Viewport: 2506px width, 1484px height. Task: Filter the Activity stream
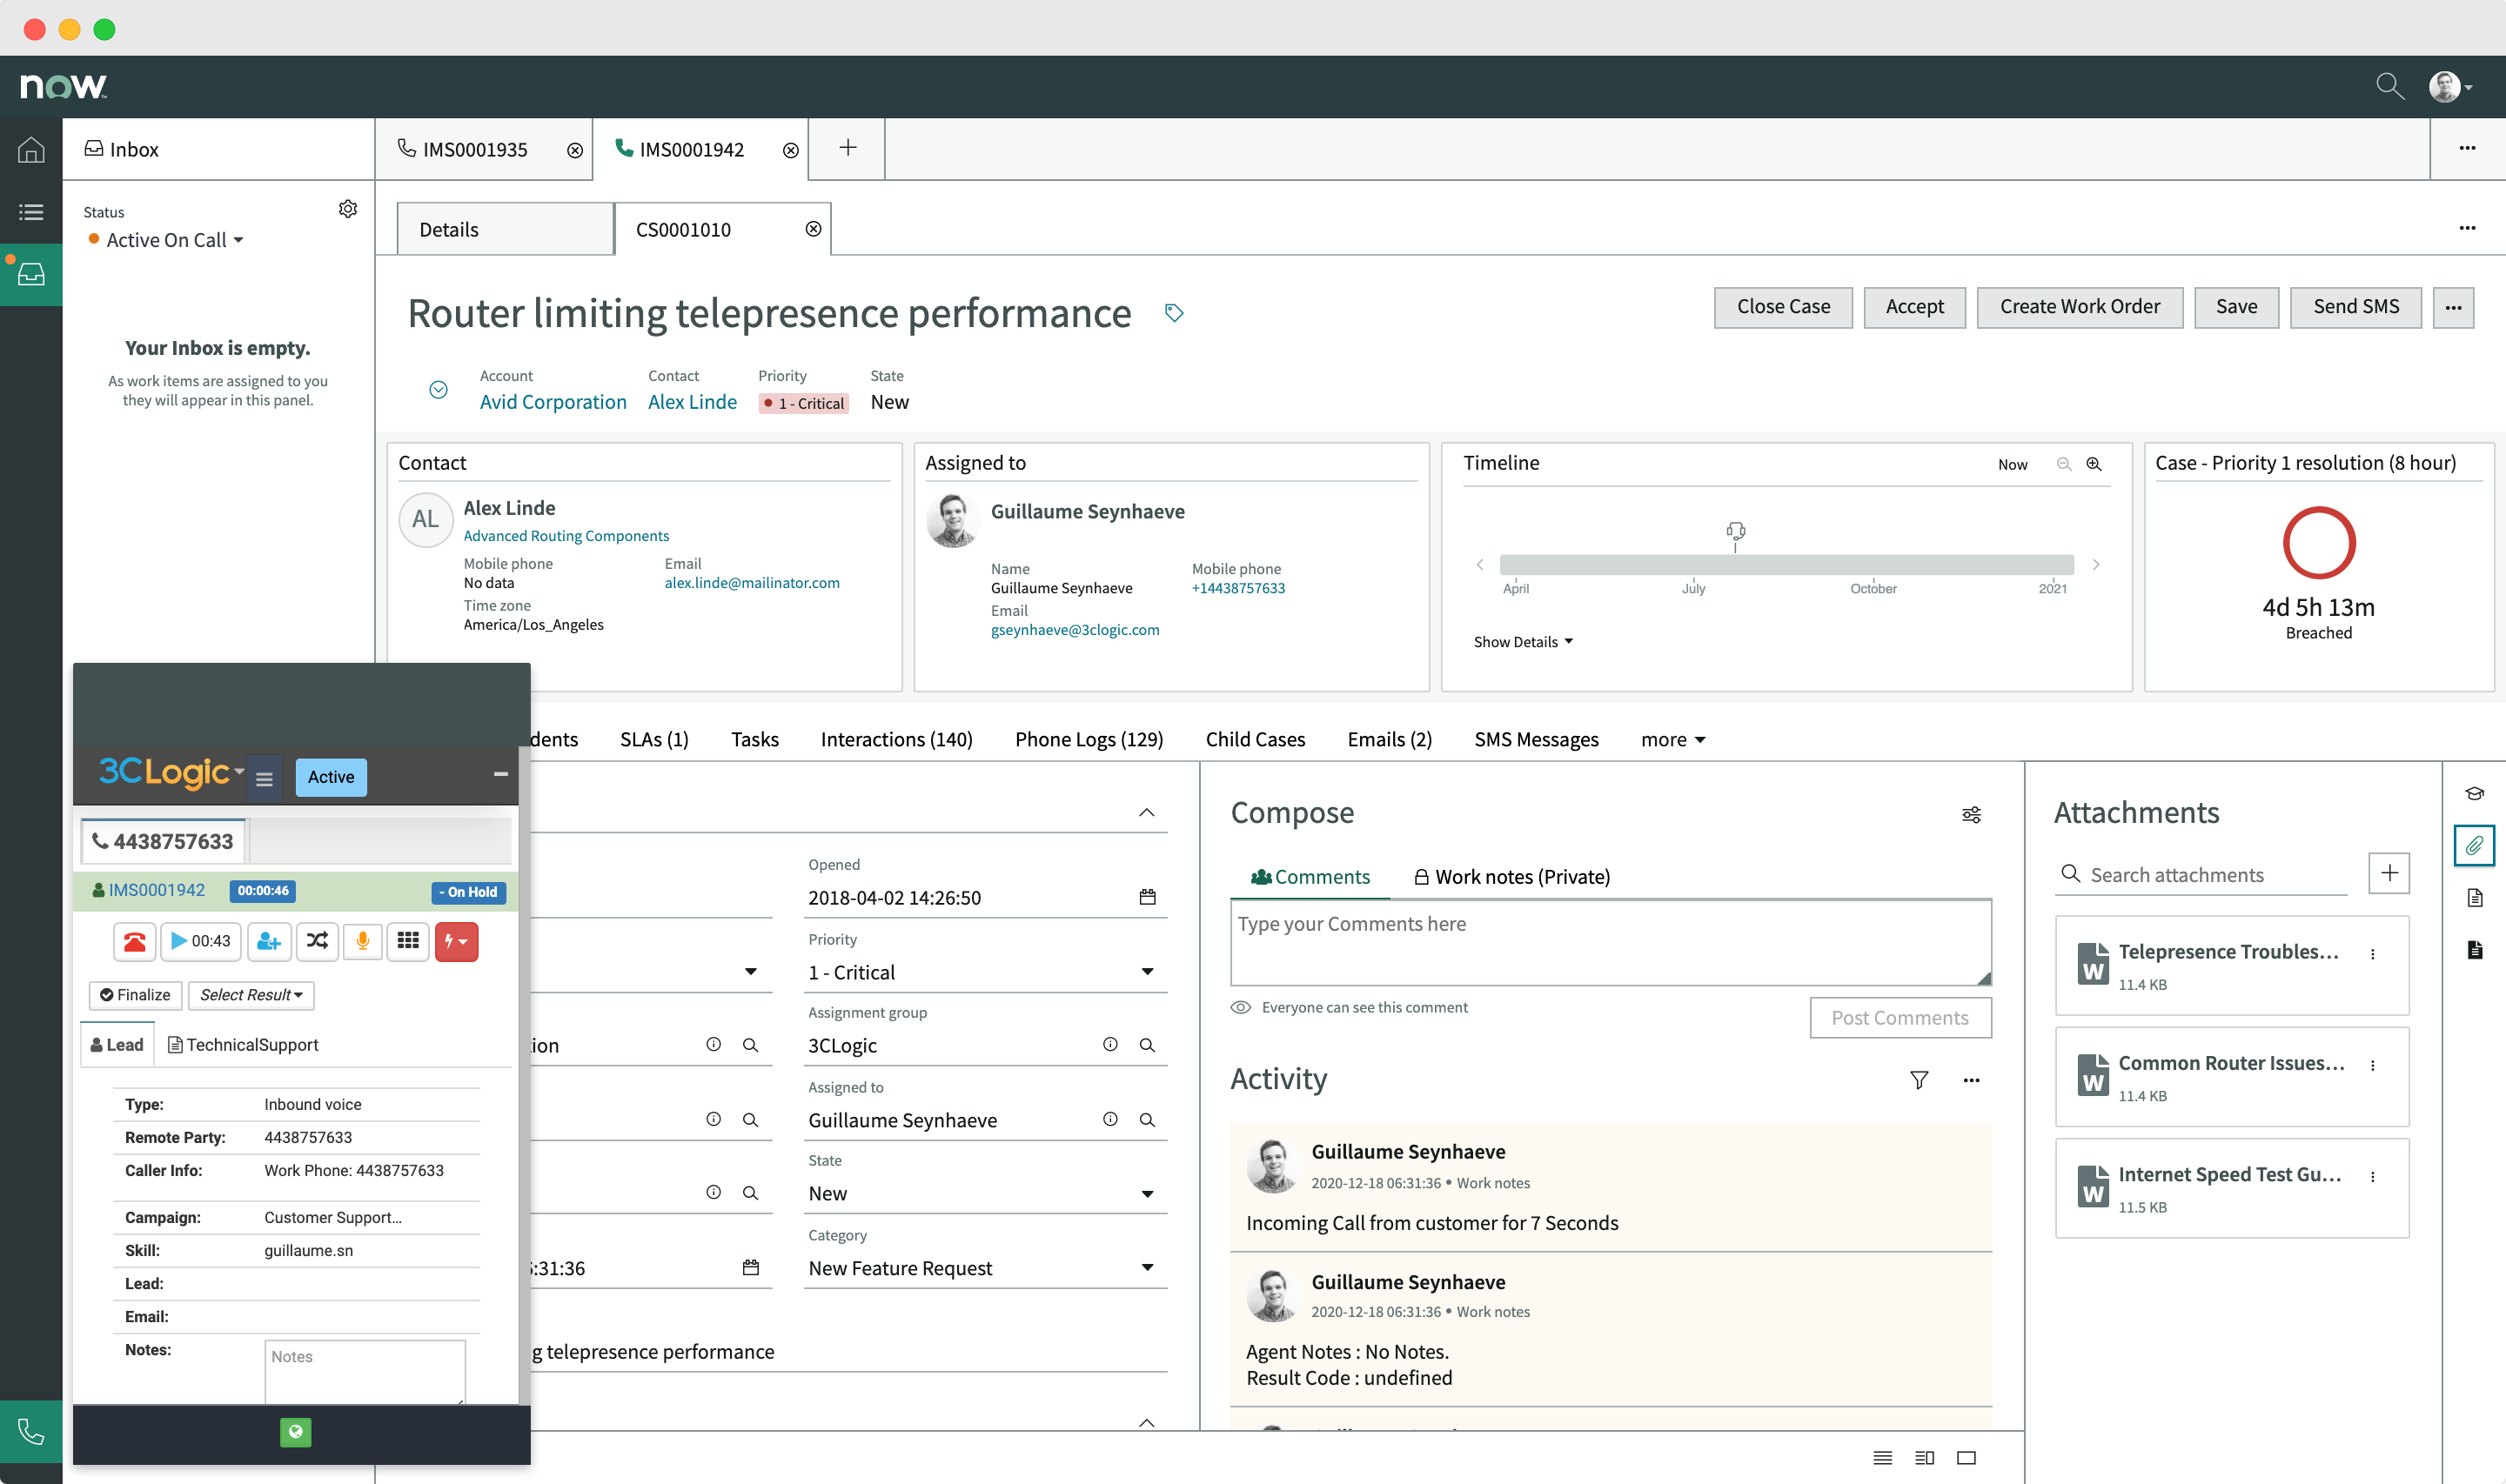pos(1918,1080)
